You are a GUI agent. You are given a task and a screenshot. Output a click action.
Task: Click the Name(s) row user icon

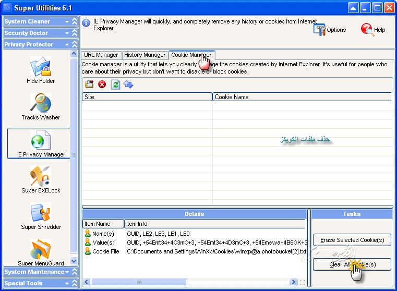[x=88, y=233]
